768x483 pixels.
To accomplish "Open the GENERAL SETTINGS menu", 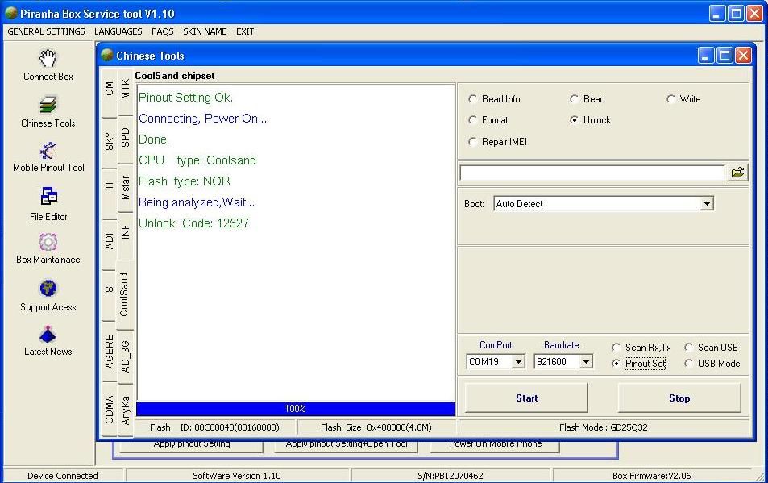I will pyautogui.click(x=46, y=31).
